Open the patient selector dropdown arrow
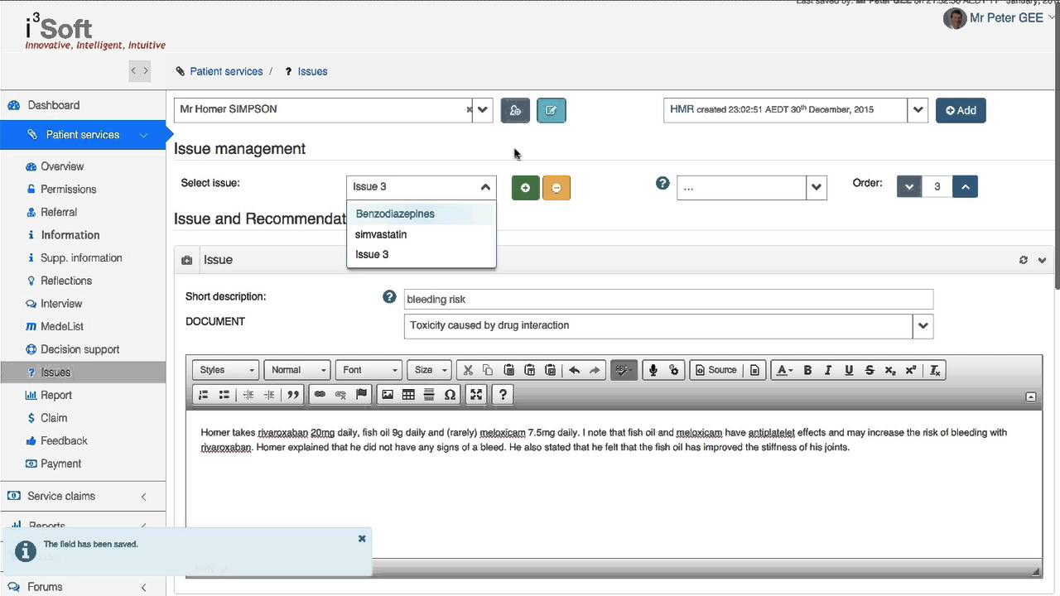 (x=483, y=110)
